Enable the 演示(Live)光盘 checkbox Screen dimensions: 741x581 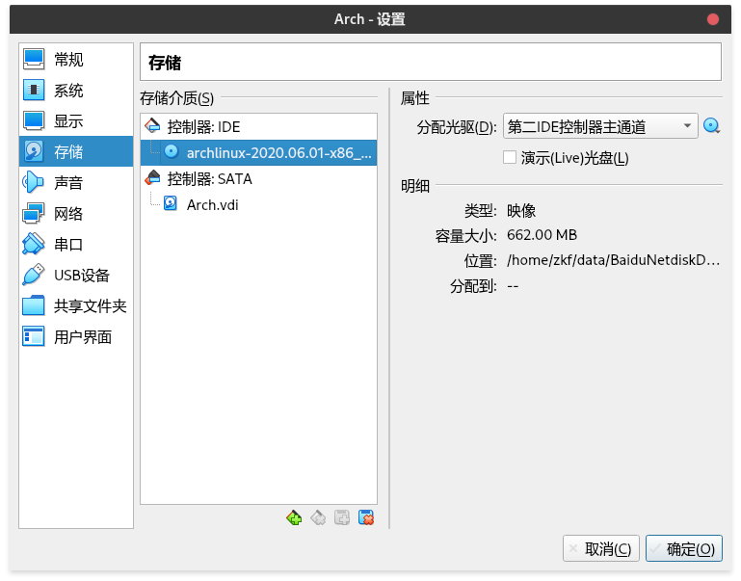[x=510, y=157]
